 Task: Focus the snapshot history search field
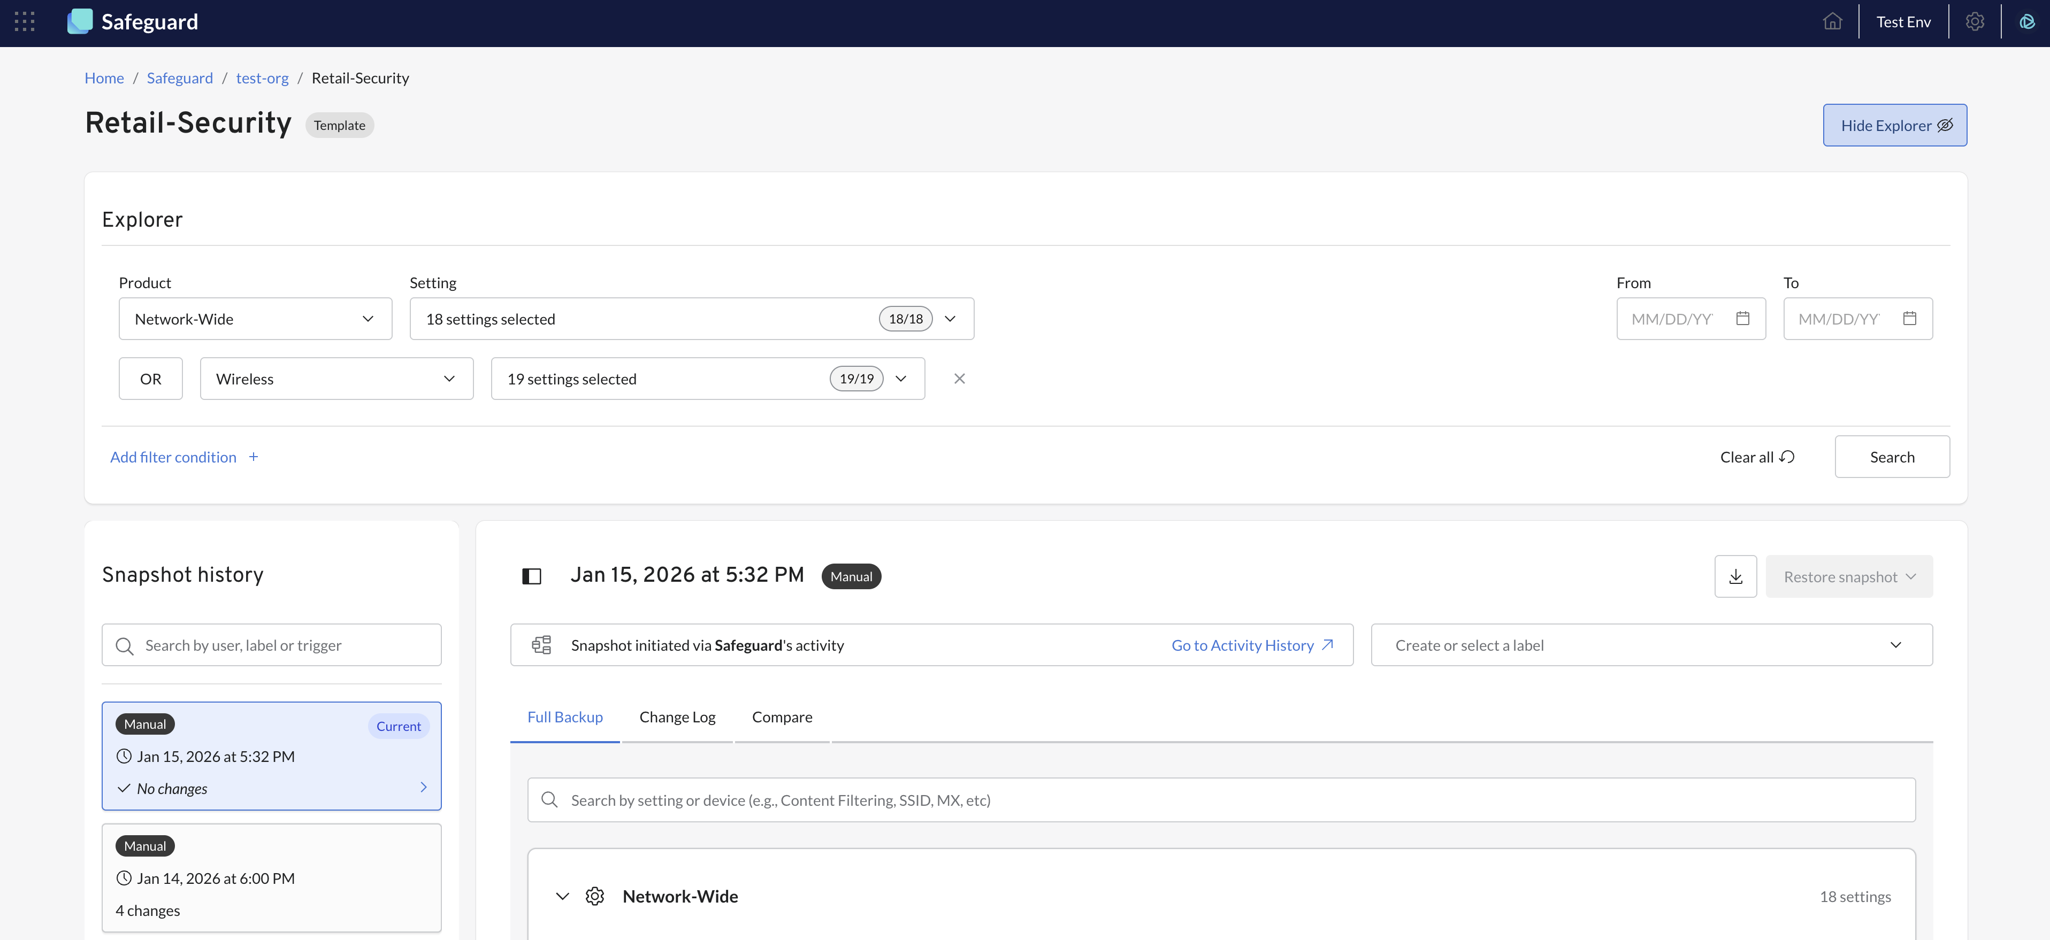[271, 645]
